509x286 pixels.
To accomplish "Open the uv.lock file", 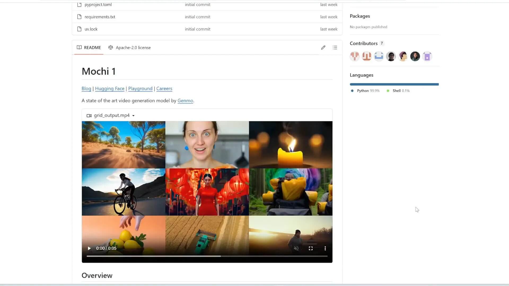I will tap(91, 29).
